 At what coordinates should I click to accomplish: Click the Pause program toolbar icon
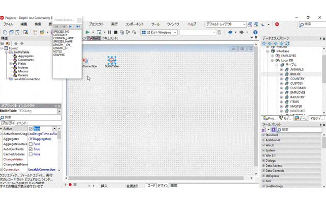(110, 32)
